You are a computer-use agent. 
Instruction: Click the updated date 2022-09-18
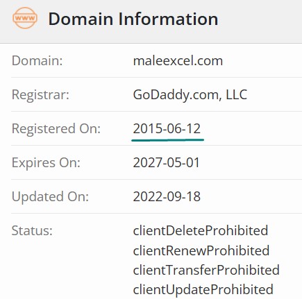(x=167, y=196)
